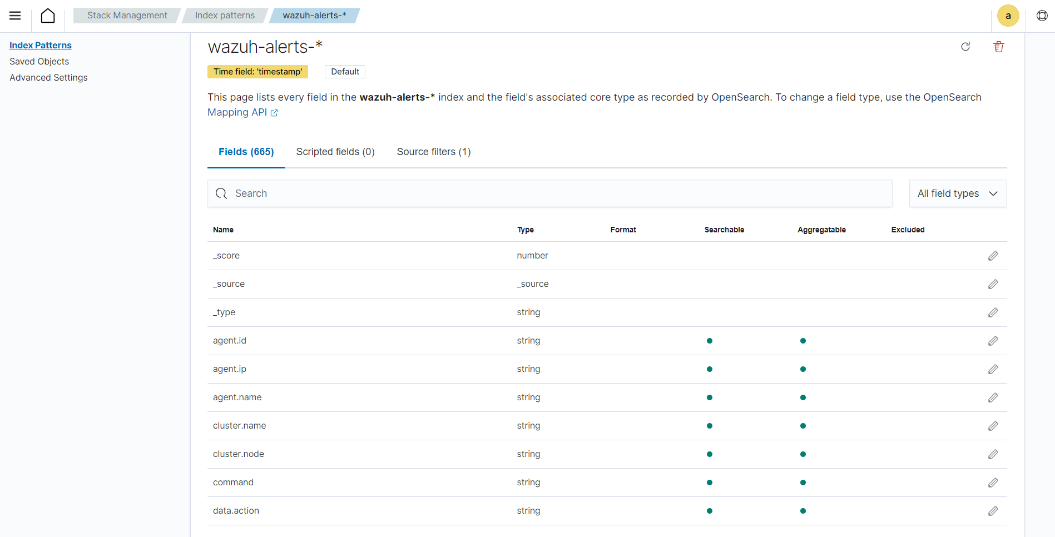Select the data.action field name

pos(236,511)
